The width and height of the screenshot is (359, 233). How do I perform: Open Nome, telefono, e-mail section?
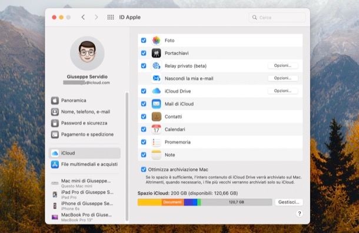[x=85, y=112]
